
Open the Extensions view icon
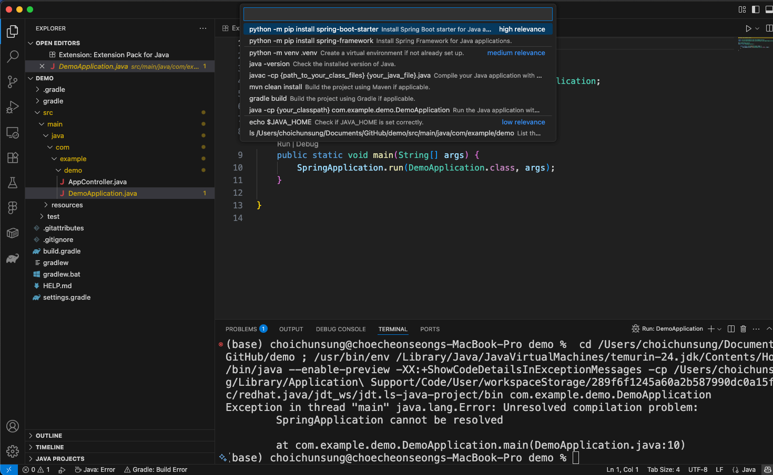(13, 157)
